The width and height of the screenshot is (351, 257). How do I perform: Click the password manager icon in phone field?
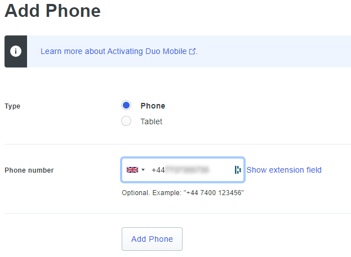[238, 170]
